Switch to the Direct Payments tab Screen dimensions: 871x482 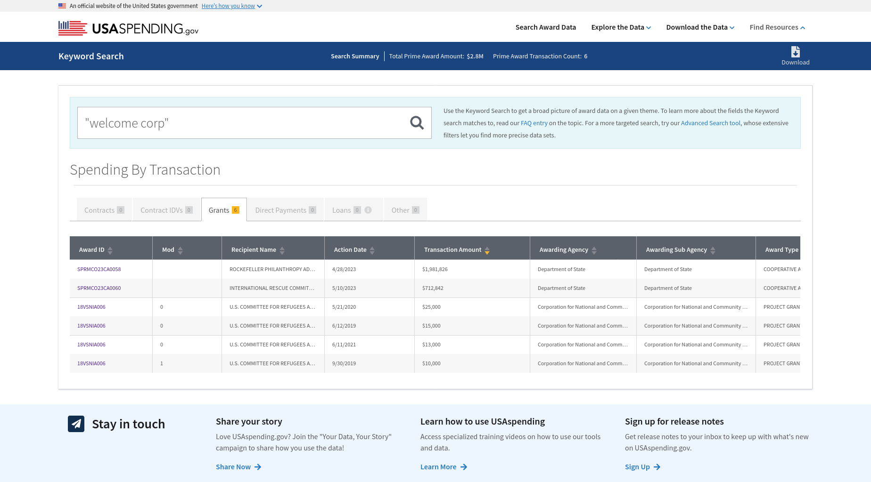[x=286, y=210]
